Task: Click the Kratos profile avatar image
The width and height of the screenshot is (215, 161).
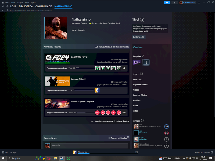Action: coord(56,28)
